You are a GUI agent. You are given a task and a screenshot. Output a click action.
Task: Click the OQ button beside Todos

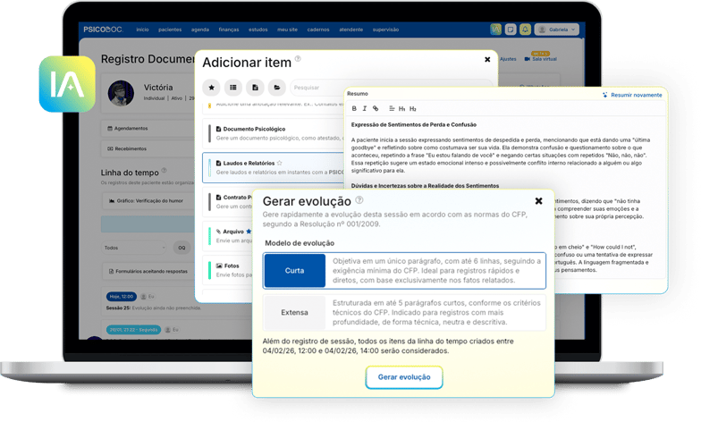tap(182, 248)
